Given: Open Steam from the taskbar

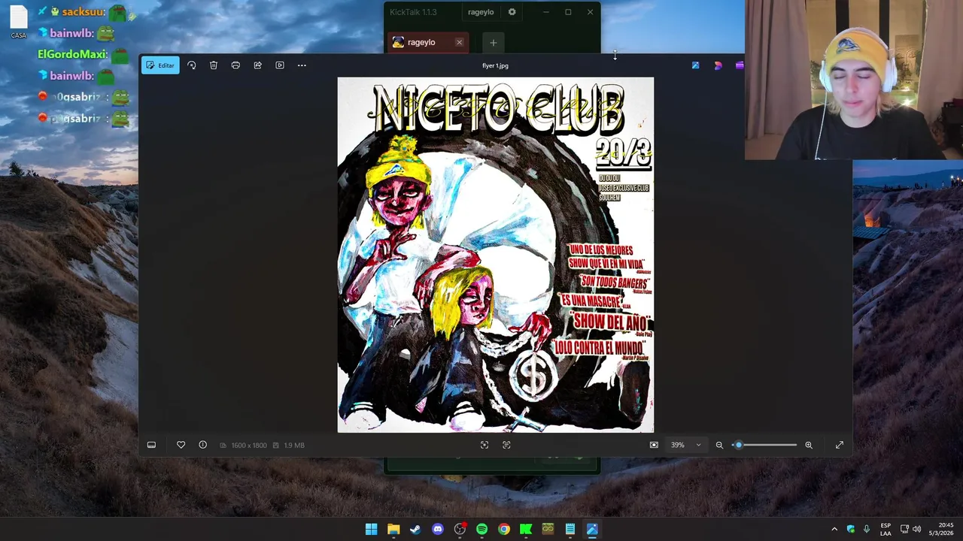Looking at the screenshot, I should click(x=415, y=529).
